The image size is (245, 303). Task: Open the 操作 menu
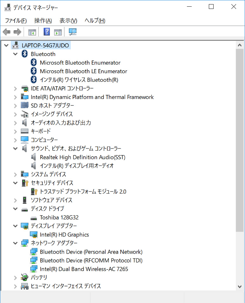coord(43,20)
